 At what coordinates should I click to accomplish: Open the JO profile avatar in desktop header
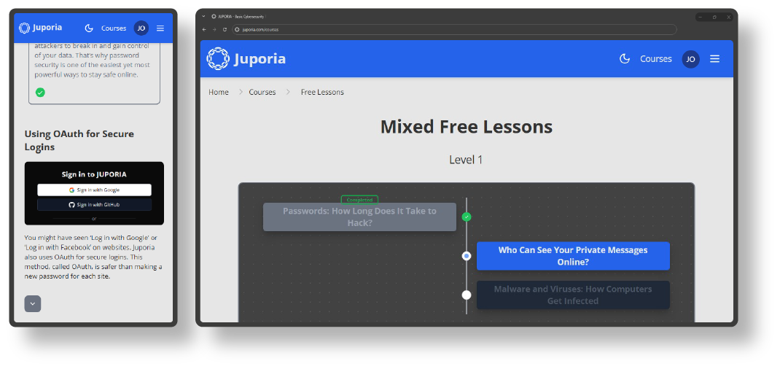(690, 59)
